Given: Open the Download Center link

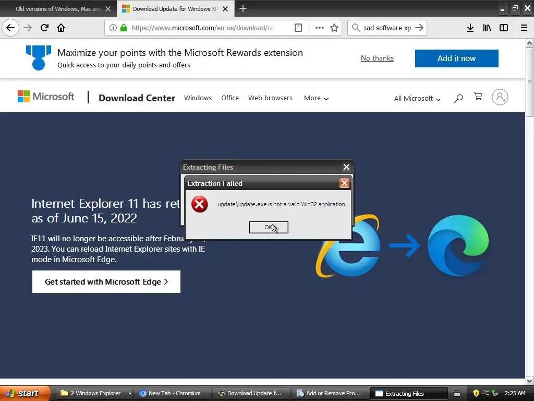Looking at the screenshot, I should (137, 98).
